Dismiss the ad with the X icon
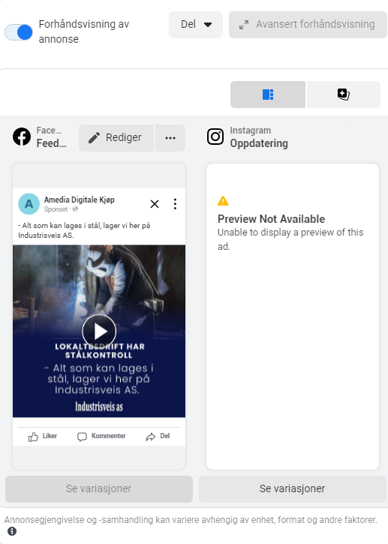Viewport: 388px width, 544px height. 155,204
